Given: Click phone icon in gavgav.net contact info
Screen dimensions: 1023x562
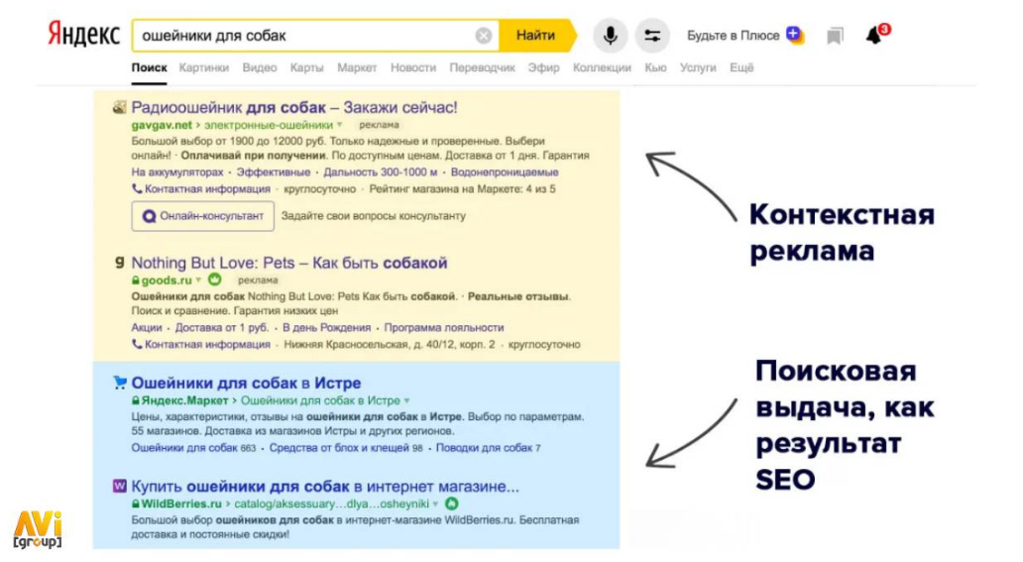Looking at the screenshot, I should click(x=137, y=188).
